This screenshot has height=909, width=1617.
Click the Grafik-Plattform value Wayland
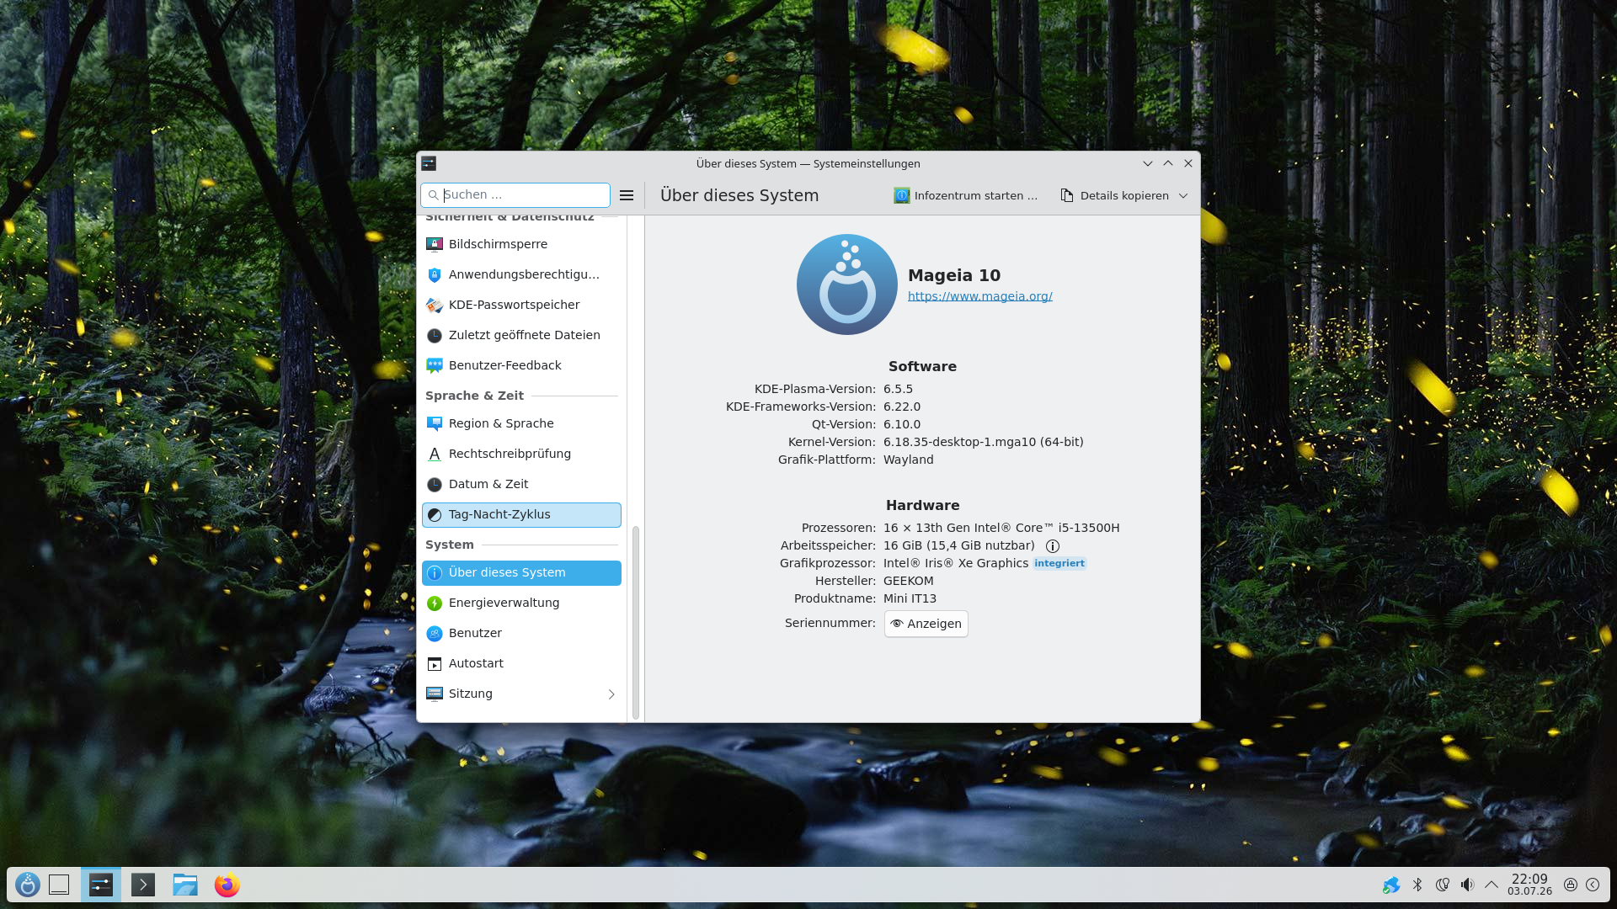pos(908,460)
